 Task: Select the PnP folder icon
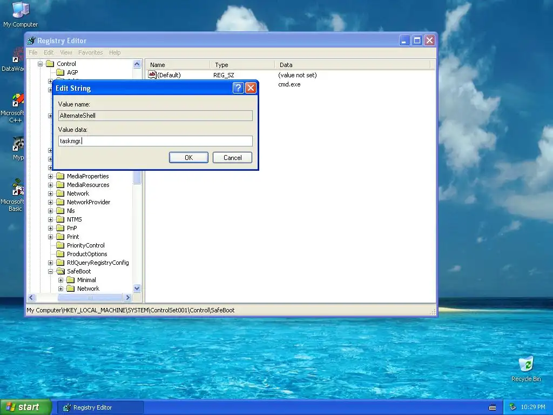[60, 228]
